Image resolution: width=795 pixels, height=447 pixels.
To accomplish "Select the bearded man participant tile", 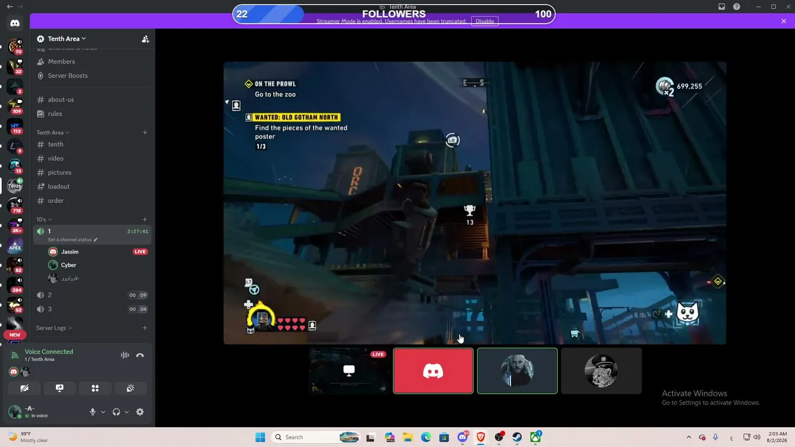I will (517, 371).
